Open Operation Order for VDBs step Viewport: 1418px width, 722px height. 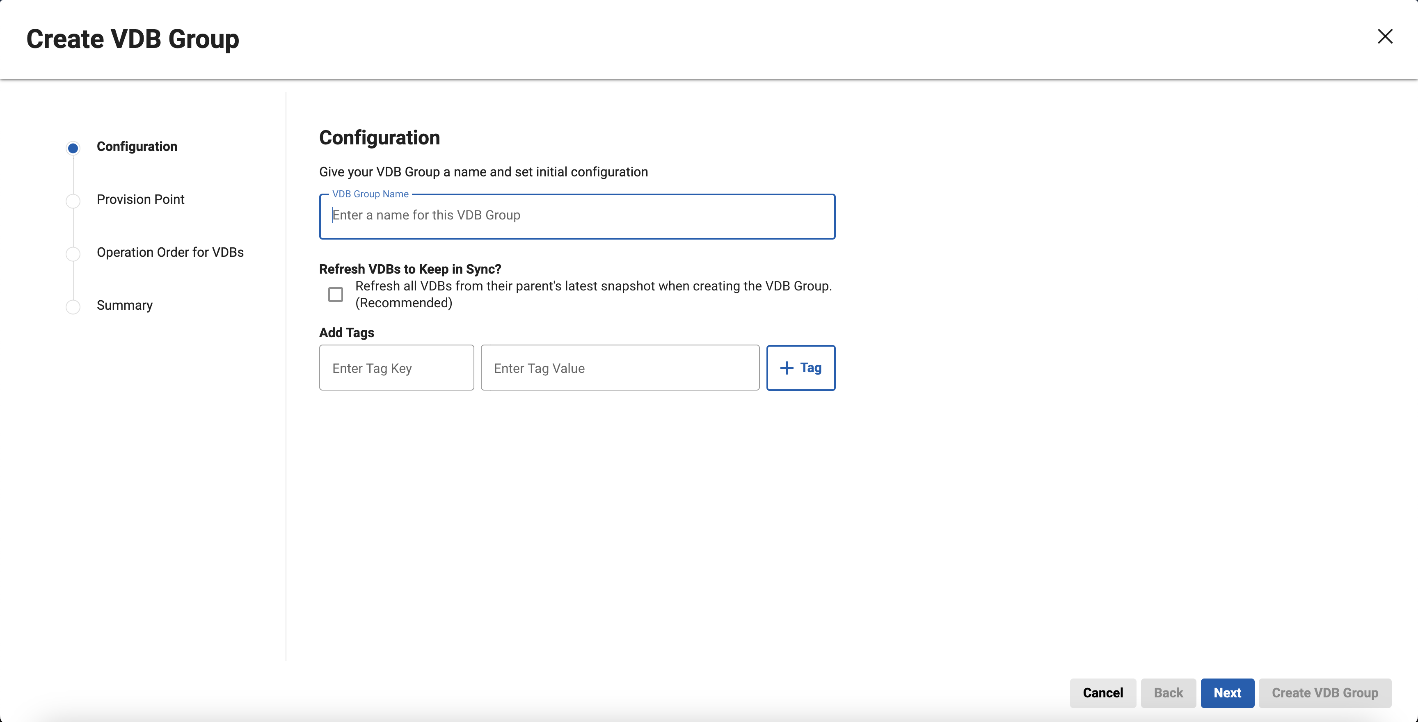170,252
